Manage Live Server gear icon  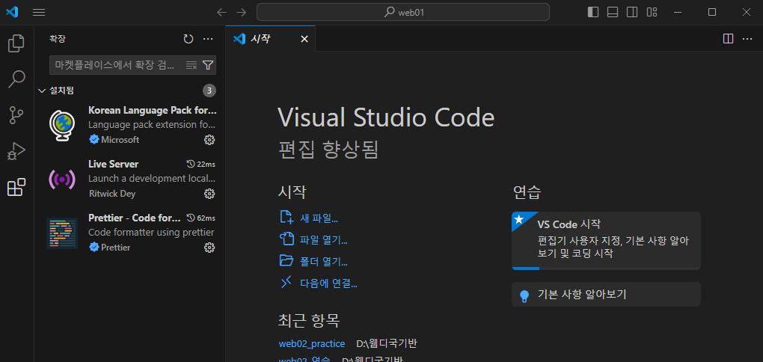click(x=209, y=194)
